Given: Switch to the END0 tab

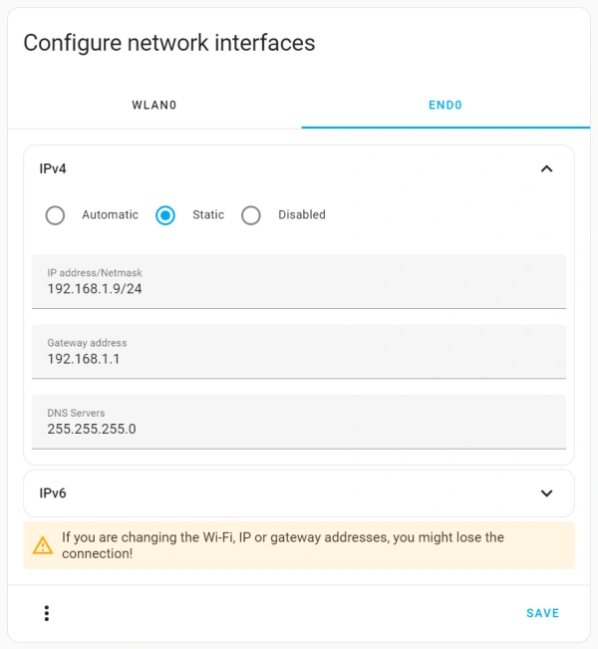Looking at the screenshot, I should pyautogui.click(x=446, y=105).
